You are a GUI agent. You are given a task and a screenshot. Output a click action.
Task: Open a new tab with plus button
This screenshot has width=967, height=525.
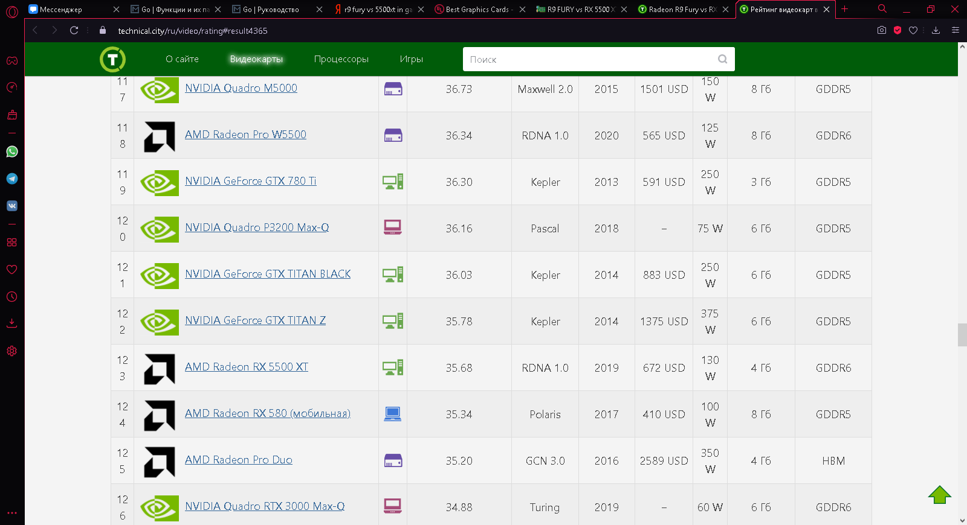click(x=845, y=9)
